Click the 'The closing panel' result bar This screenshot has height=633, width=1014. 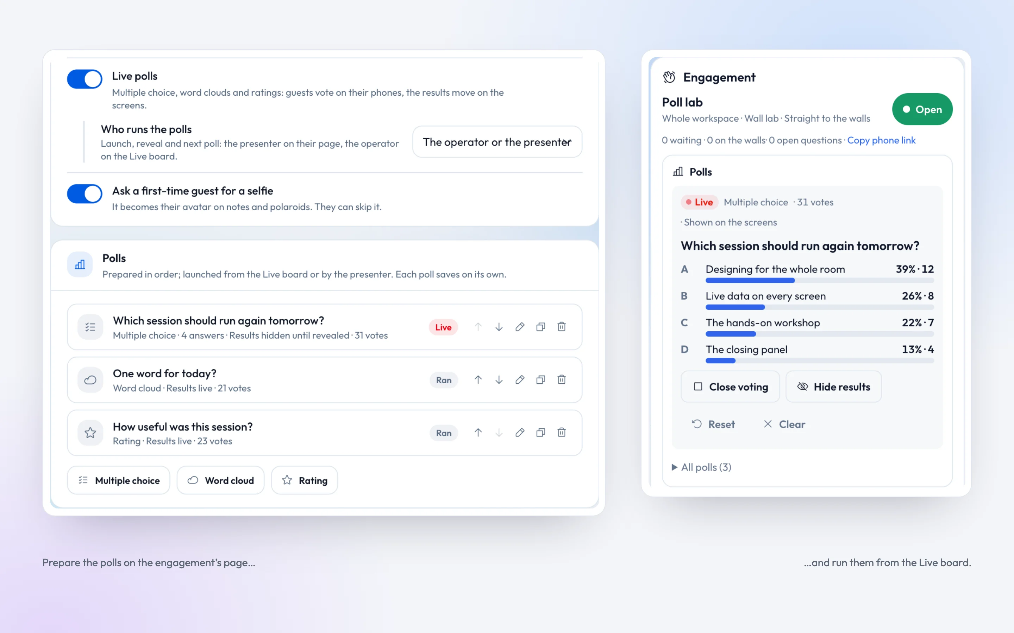(x=820, y=361)
